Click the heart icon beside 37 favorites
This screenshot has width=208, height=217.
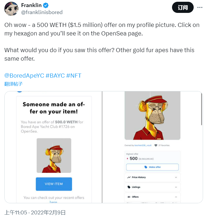pos(156,145)
